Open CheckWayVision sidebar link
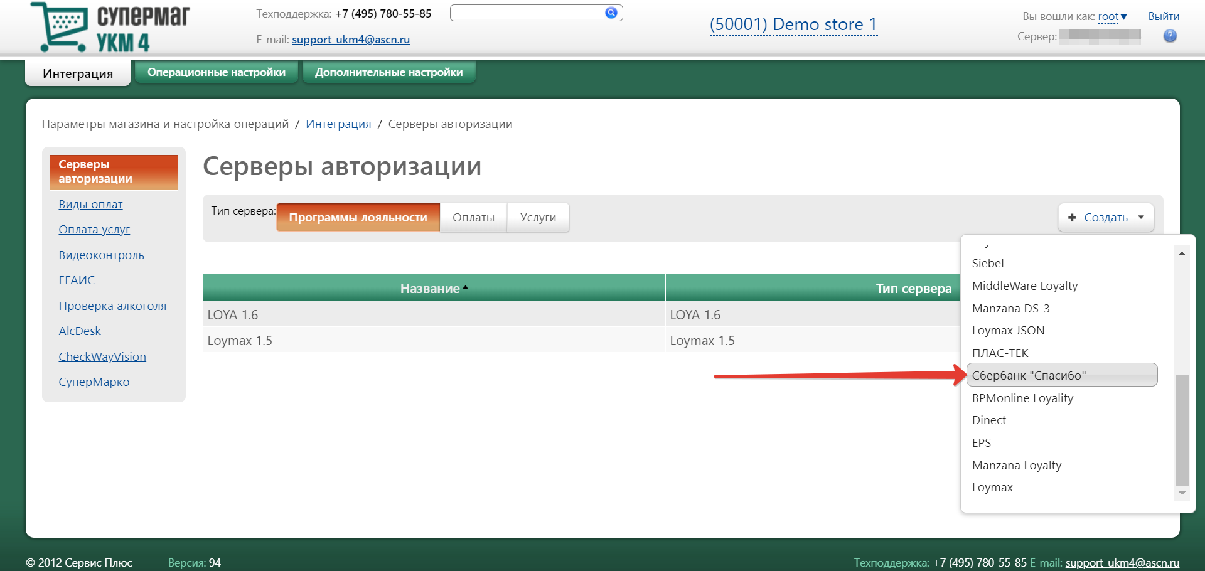Viewport: 1205px width, 571px height. 102,357
